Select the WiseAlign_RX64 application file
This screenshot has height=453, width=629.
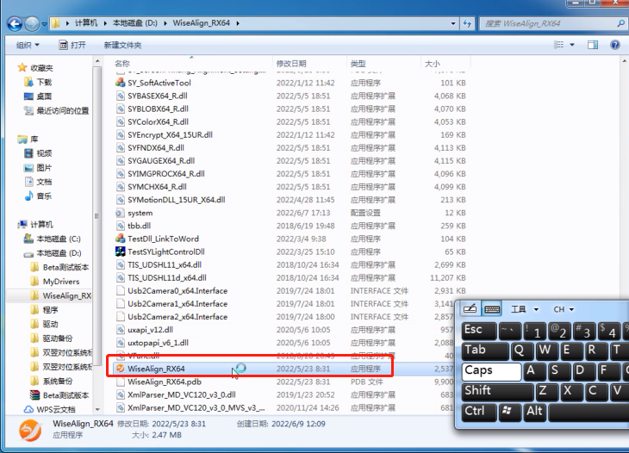click(156, 369)
